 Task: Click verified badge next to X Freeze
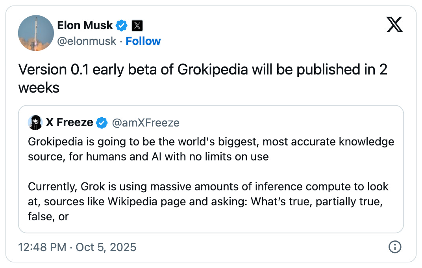102,123
